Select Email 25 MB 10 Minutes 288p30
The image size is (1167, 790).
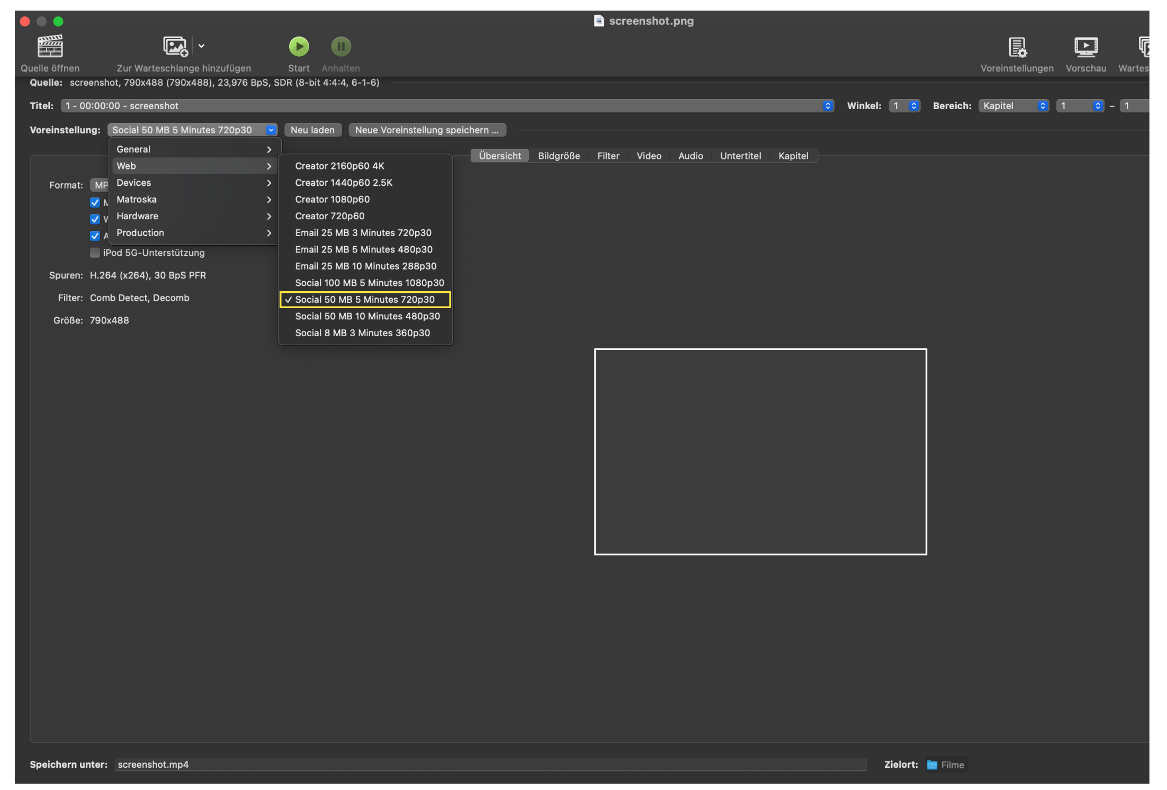[x=365, y=266]
